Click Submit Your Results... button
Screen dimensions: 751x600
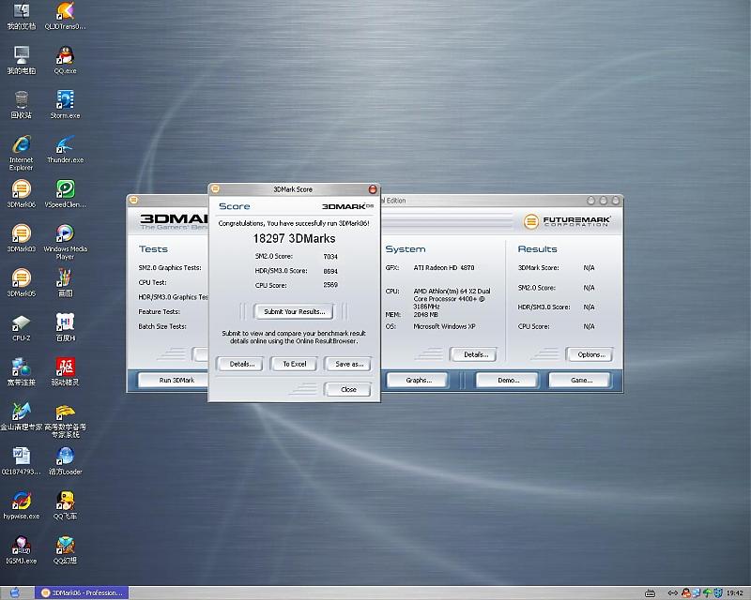(x=294, y=311)
